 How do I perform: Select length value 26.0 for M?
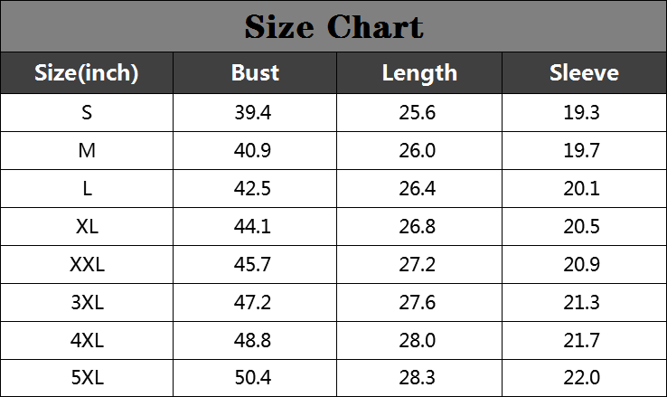(418, 151)
